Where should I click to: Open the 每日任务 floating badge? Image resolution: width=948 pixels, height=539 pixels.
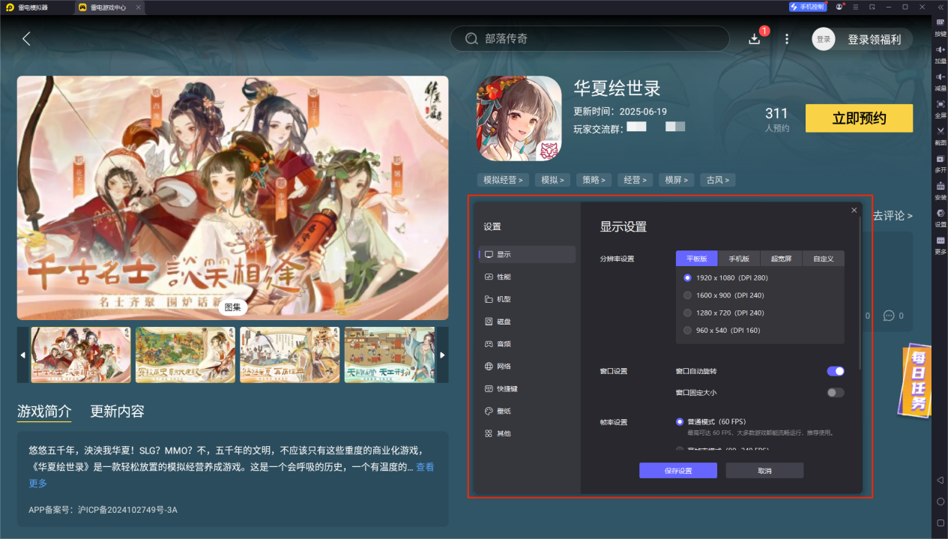(x=917, y=381)
